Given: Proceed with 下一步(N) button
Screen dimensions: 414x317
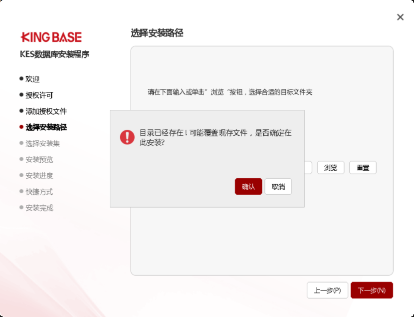Looking at the screenshot, I should [372, 290].
